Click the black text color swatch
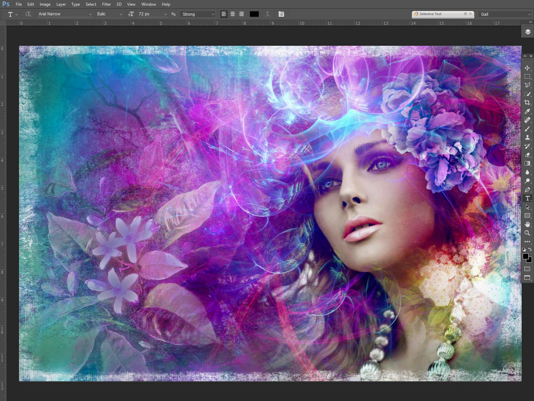Viewport: 534px width, 401px height. click(254, 14)
